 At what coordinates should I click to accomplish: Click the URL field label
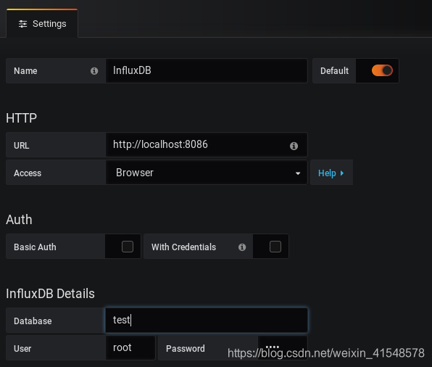click(22, 146)
